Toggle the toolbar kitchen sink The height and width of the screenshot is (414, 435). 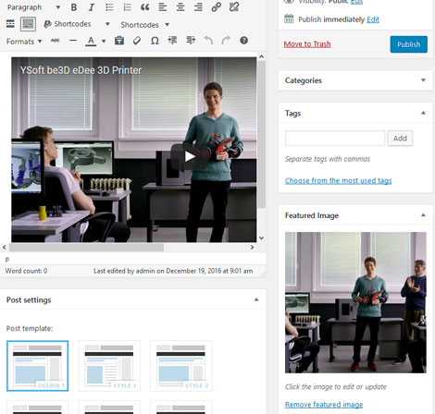coord(28,24)
